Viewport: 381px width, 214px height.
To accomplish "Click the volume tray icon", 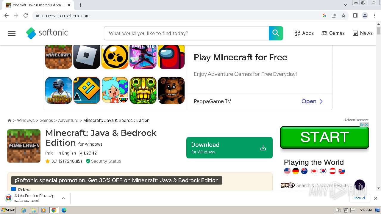I will pos(338,210).
